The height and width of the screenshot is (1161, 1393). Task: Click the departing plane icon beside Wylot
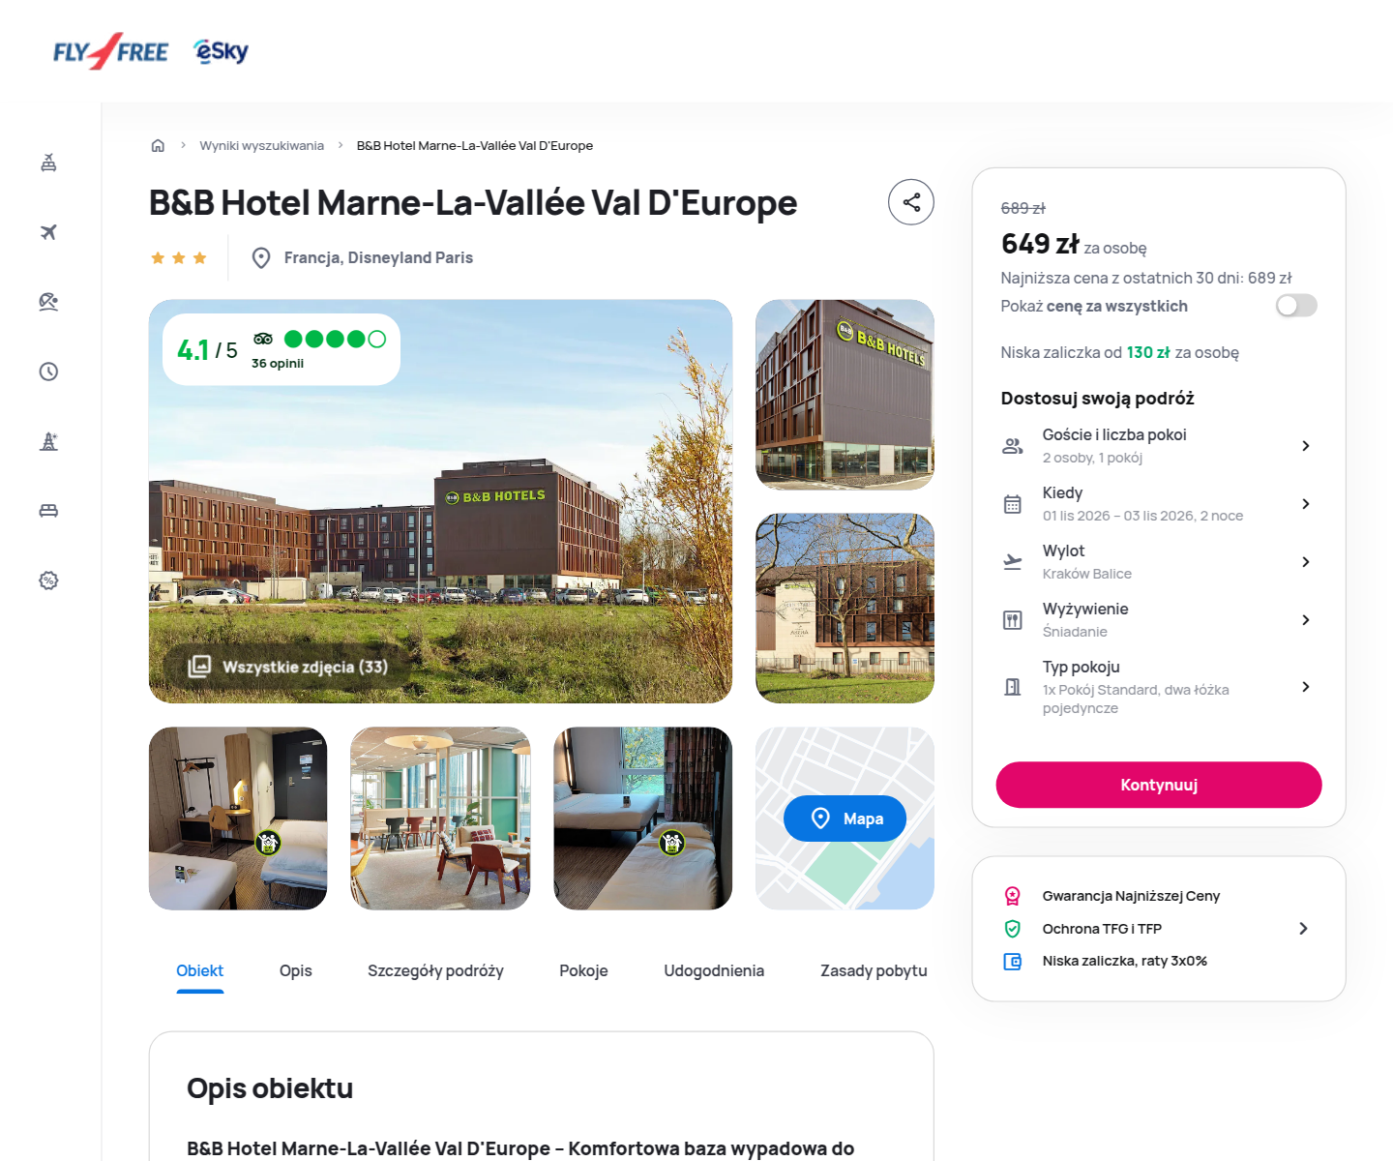pyautogui.click(x=1013, y=562)
